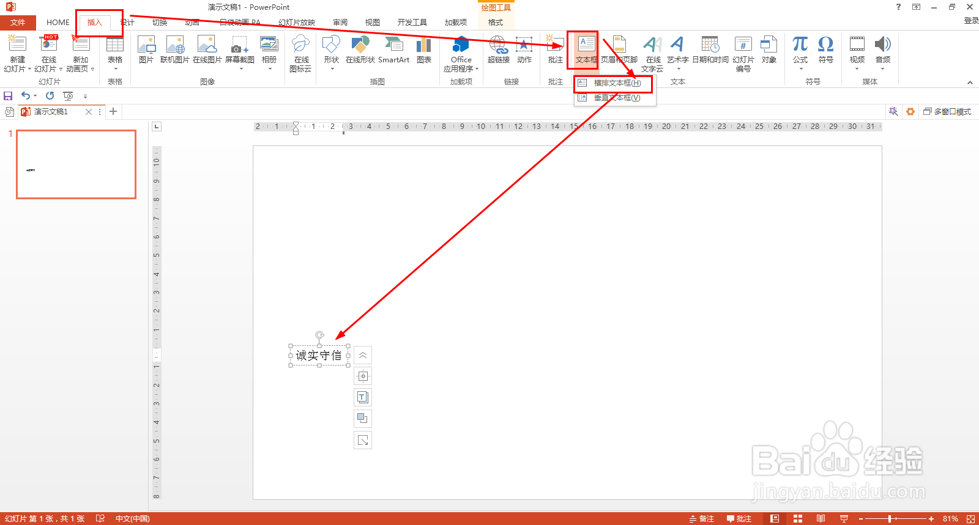Switch to Normal view in the status bar
This screenshot has width=979, height=525.
pos(775,519)
